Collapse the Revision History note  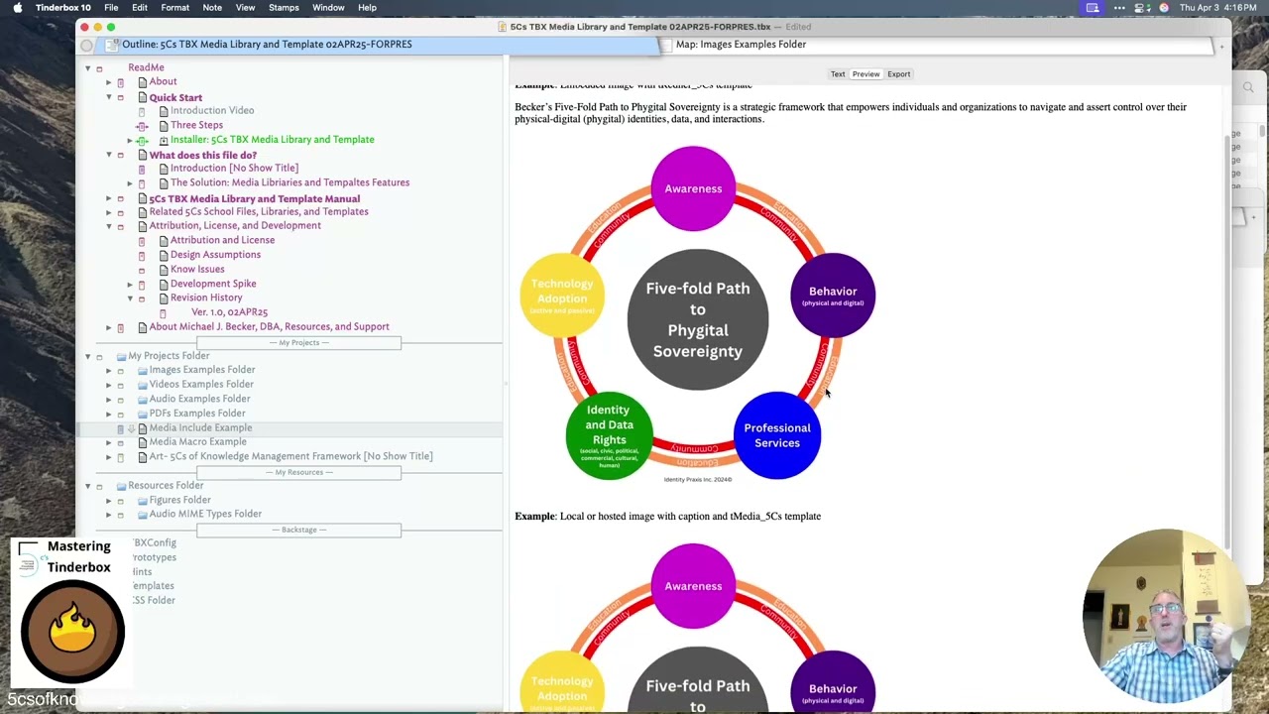click(130, 298)
